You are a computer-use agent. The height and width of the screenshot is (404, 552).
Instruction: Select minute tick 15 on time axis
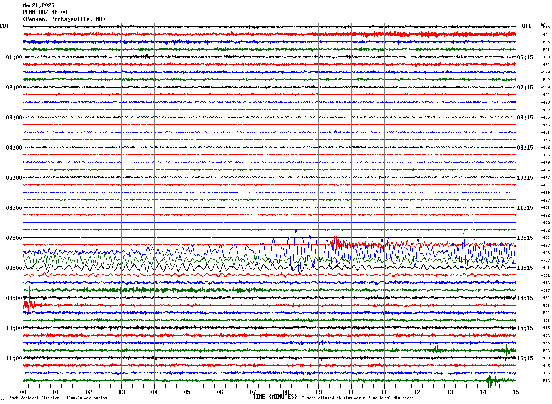[515, 392]
